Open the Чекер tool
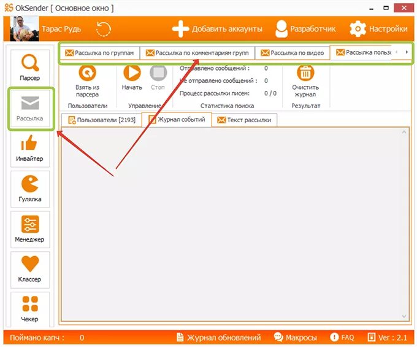The height and width of the screenshot is (347, 417). [30, 309]
